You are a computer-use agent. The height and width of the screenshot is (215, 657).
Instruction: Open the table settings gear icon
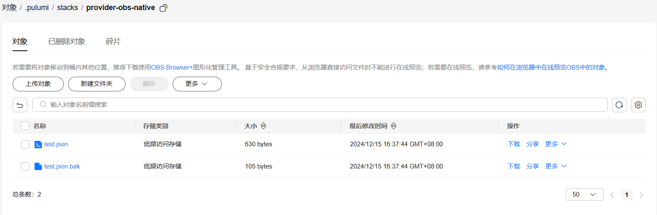point(638,105)
